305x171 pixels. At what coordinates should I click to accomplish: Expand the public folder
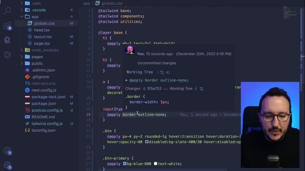click(21, 63)
